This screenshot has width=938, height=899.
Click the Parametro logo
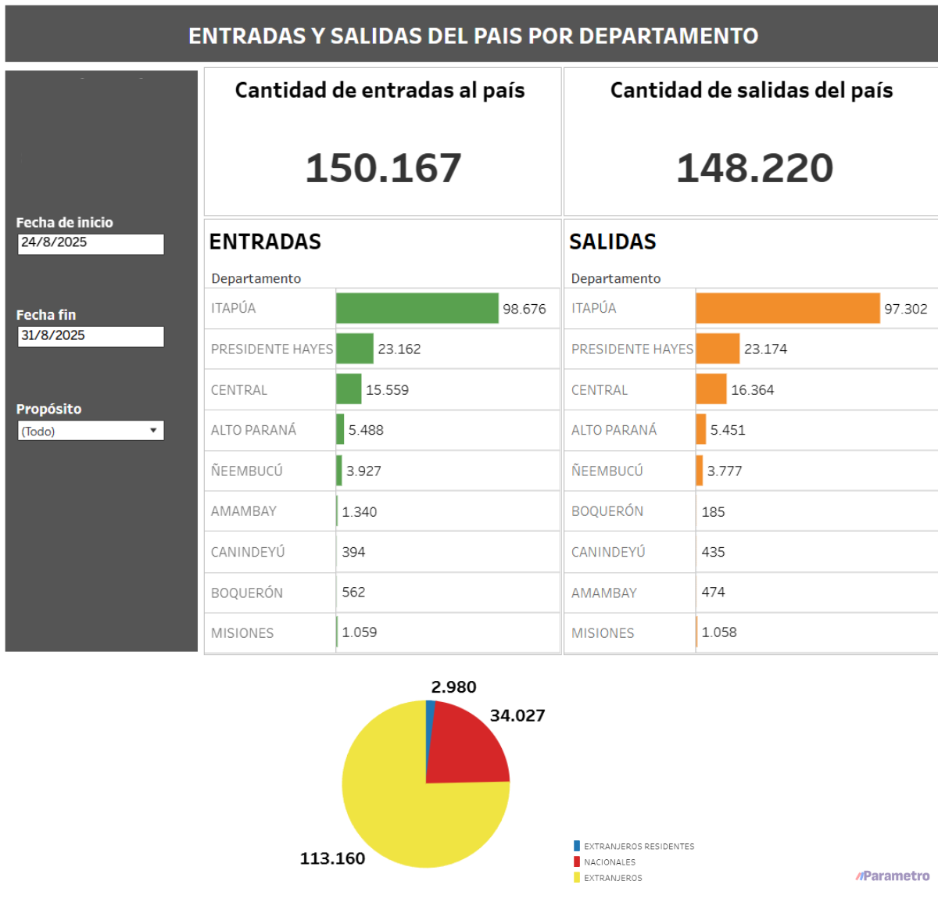tap(893, 876)
